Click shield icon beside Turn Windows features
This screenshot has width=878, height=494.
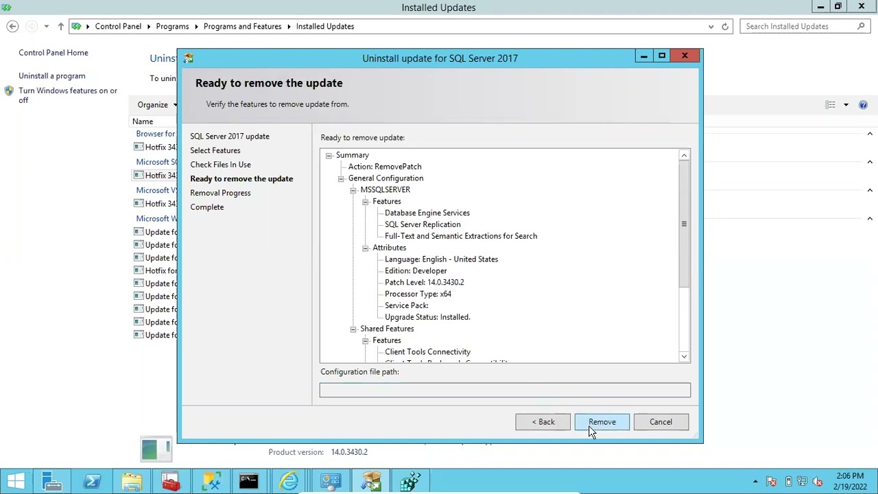9,91
